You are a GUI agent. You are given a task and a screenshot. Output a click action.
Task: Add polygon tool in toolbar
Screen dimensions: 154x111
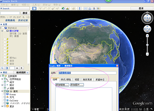click(x=45, y=8)
